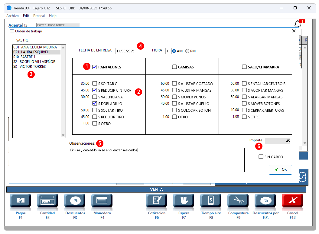Check the S COLOCAR BOTON option
This screenshot has width=319, height=234.
(x=174, y=110)
